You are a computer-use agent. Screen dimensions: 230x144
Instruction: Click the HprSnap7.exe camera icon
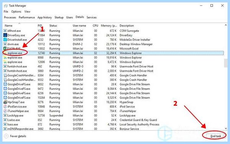tap(5, 102)
